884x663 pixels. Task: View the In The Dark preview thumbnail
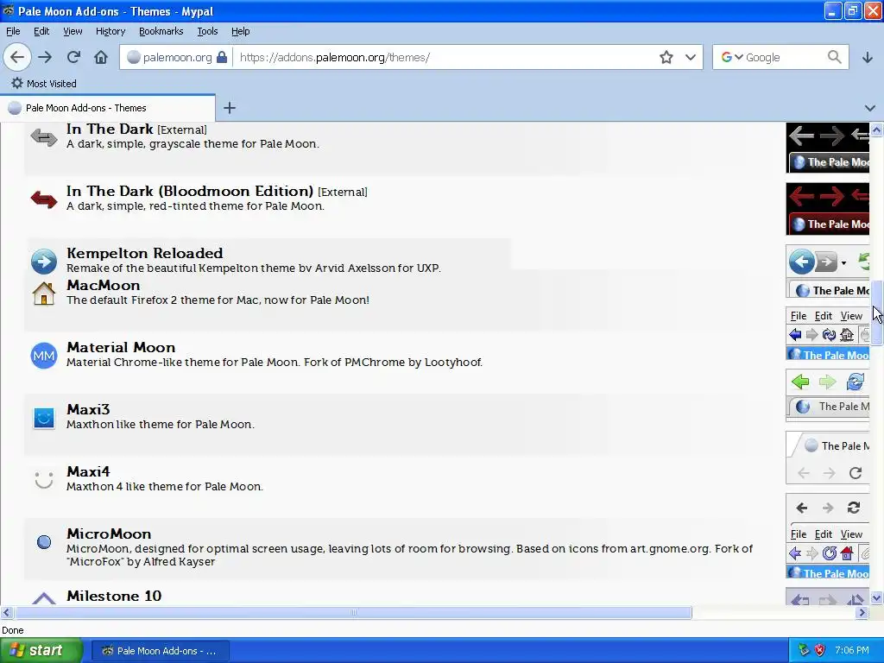828,148
